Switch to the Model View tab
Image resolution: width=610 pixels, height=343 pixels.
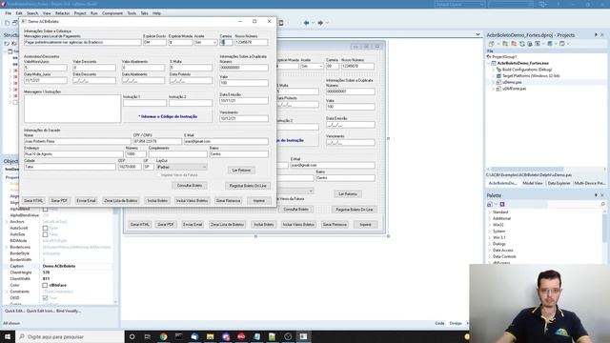(532, 183)
